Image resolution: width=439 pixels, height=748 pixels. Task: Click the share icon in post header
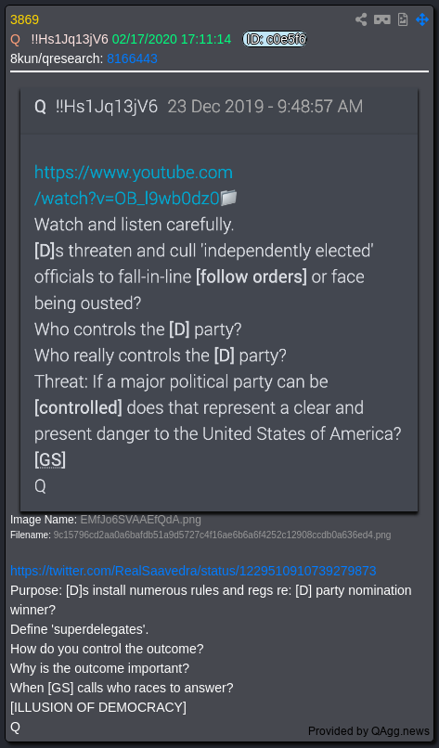[x=361, y=19]
